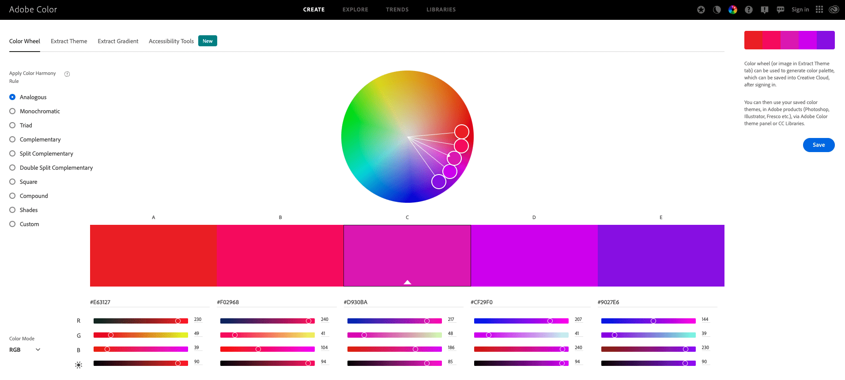
Task: Click the hex field showing #9027E6
Action: 657,302
